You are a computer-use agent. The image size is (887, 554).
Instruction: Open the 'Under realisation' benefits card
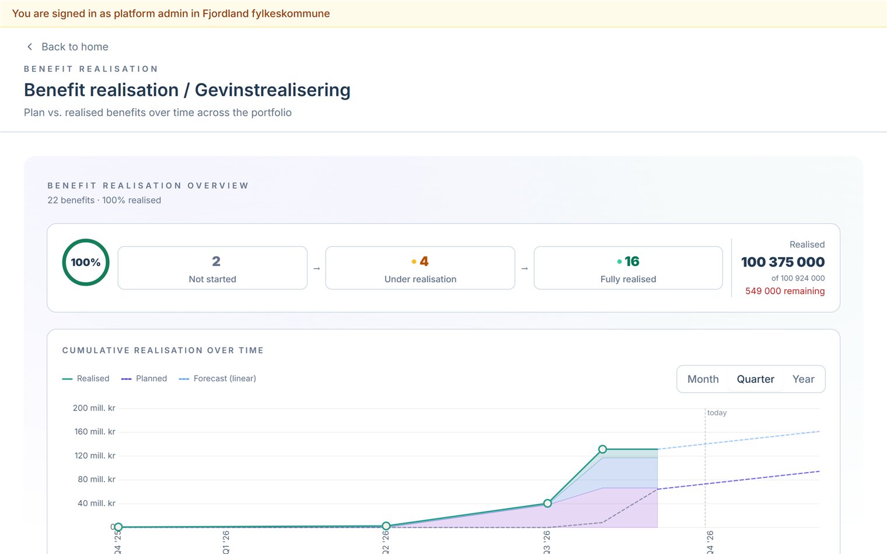(x=420, y=268)
